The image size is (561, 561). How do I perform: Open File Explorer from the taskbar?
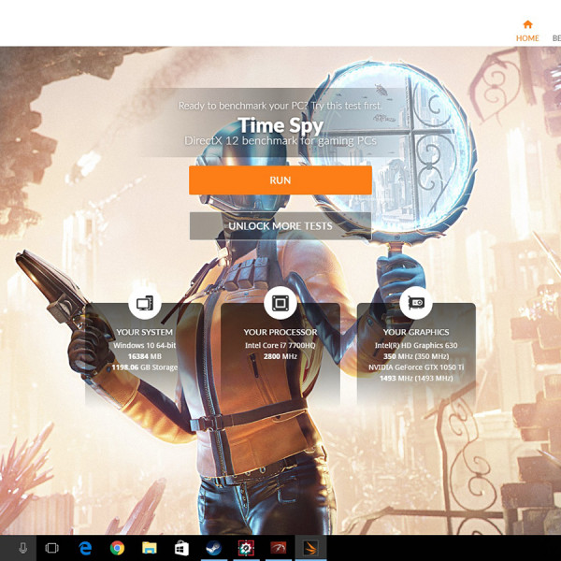149,548
